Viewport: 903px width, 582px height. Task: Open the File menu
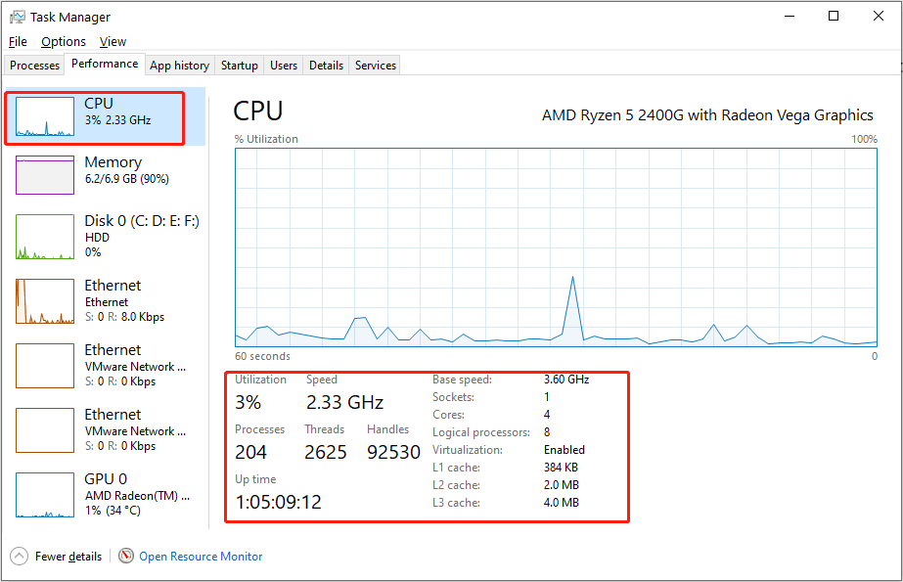pos(18,41)
